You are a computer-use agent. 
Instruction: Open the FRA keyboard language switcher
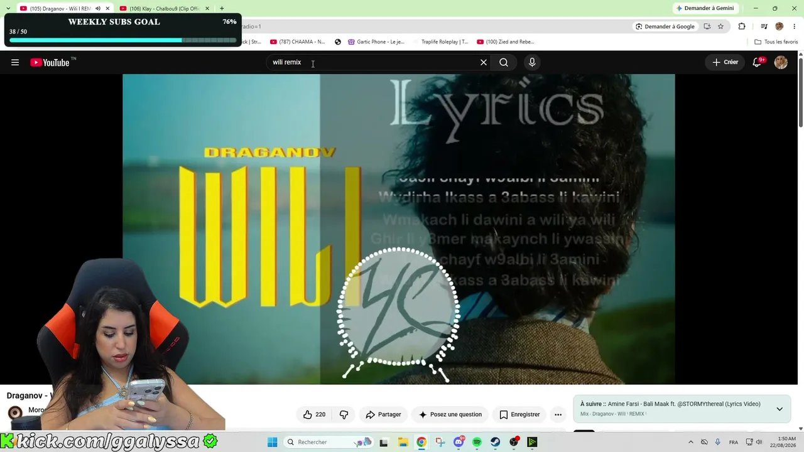[x=733, y=442]
